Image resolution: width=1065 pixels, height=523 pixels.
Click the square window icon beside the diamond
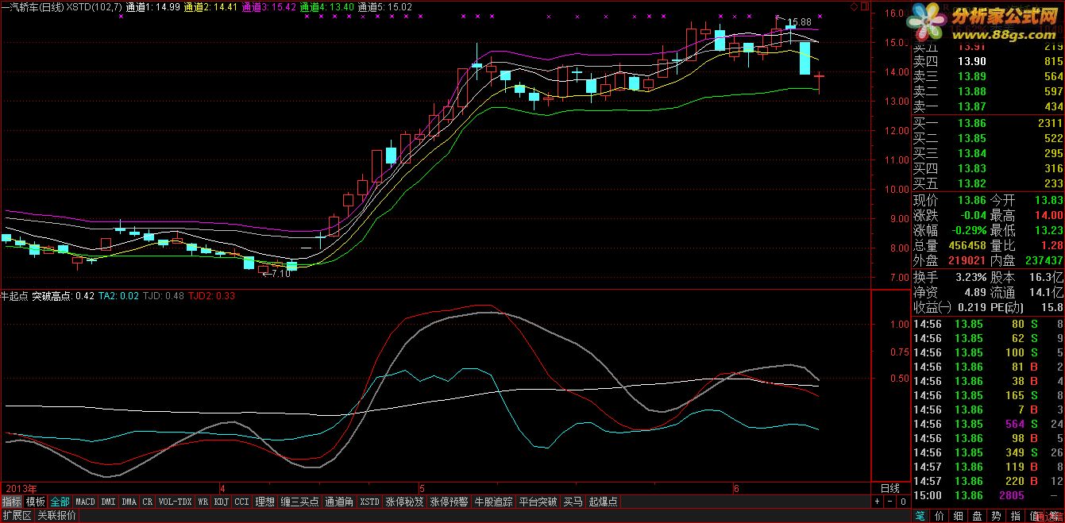(863, 6)
